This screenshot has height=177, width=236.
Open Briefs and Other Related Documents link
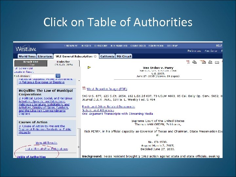(108, 107)
